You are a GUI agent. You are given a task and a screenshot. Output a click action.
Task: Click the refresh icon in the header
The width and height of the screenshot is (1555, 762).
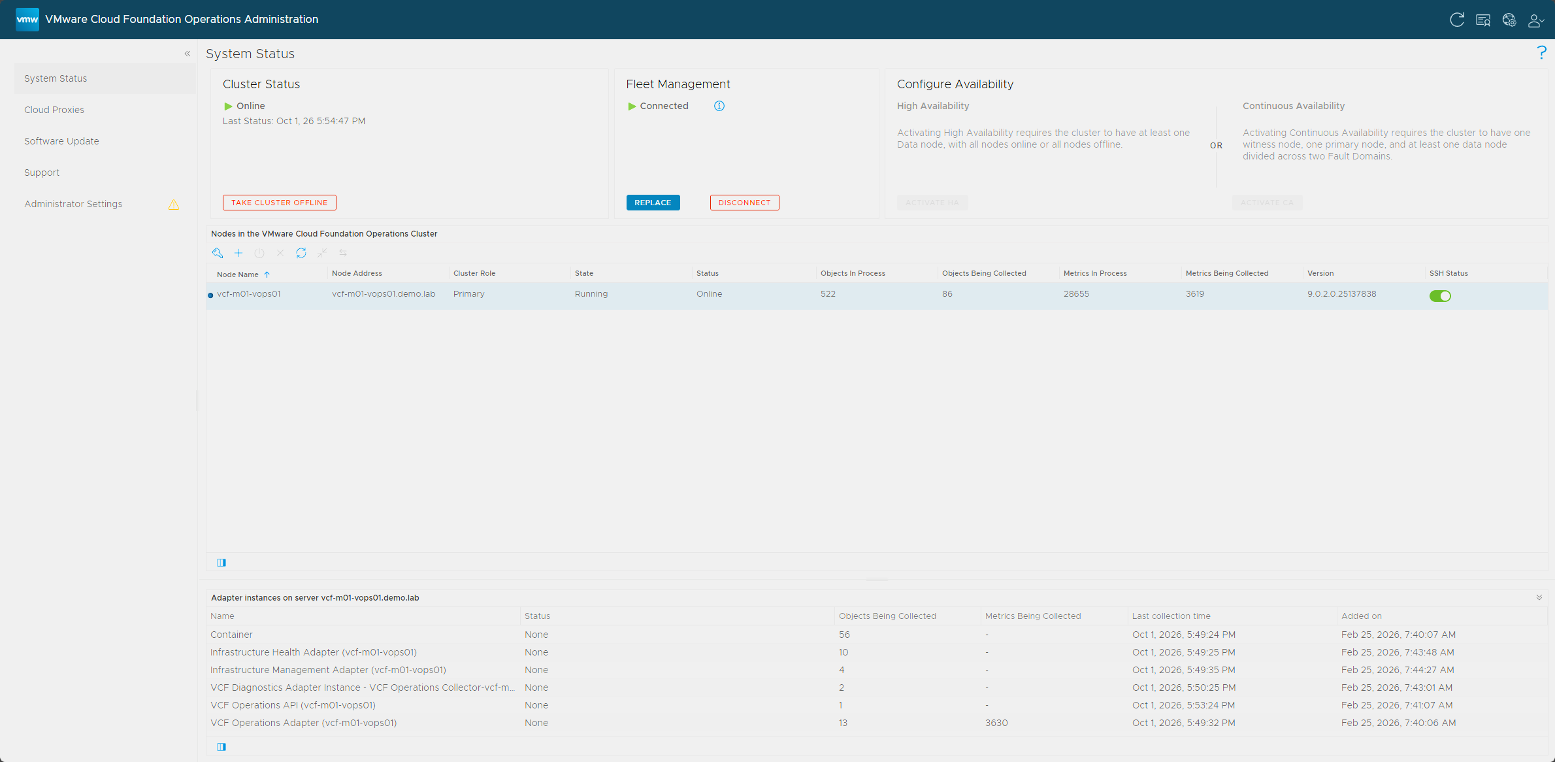pyautogui.click(x=1457, y=20)
